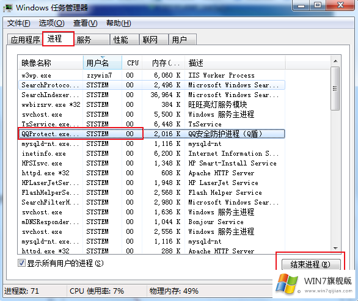Click the IIS Worker Process description
Viewport: 358px width, 301px height.
pyautogui.click(x=221, y=75)
